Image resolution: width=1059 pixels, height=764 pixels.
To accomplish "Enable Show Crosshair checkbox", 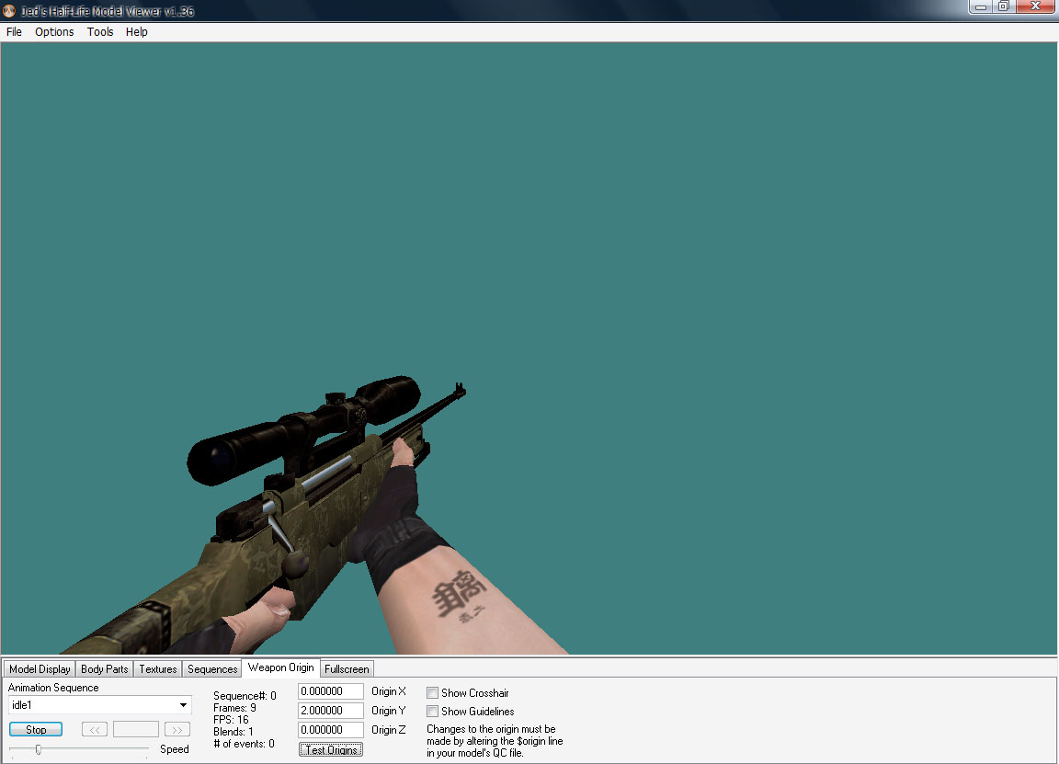I will pyautogui.click(x=432, y=692).
